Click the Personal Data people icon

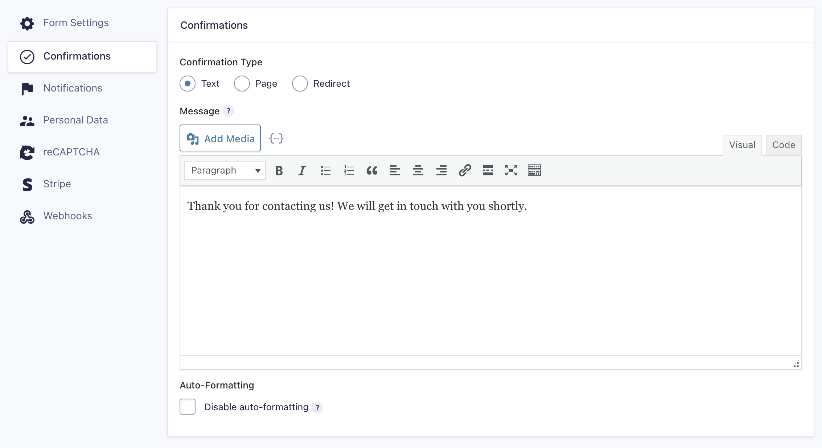click(27, 121)
